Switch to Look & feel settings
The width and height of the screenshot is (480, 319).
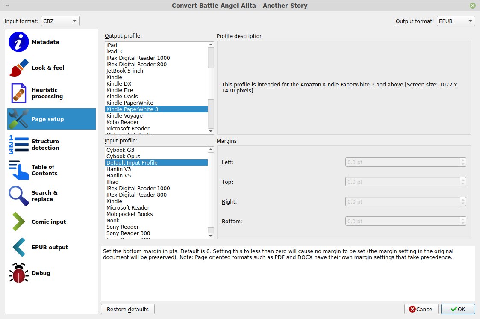click(51, 68)
